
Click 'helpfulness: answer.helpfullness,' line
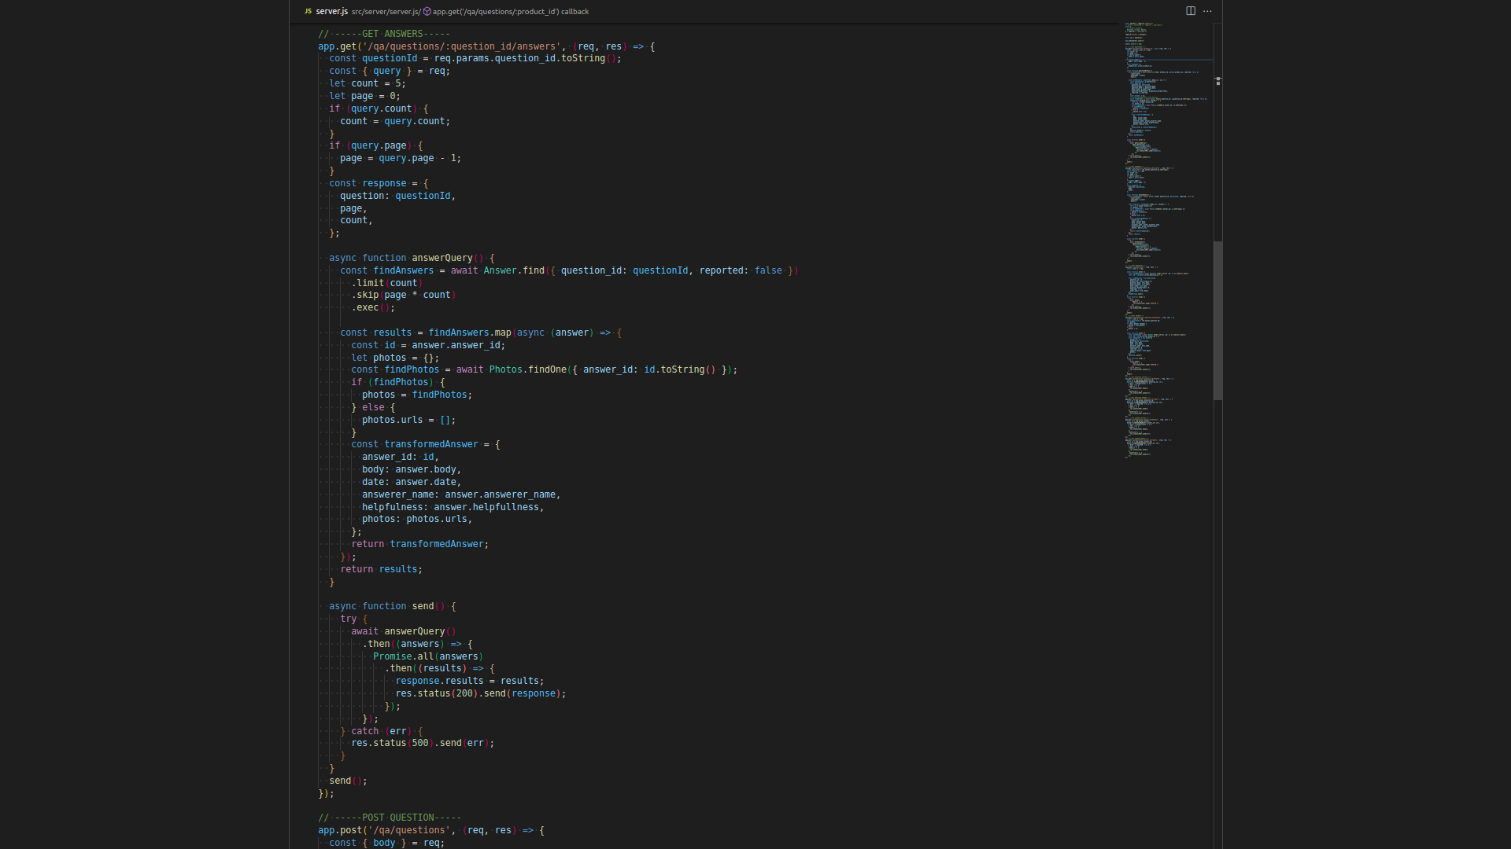[453, 507]
